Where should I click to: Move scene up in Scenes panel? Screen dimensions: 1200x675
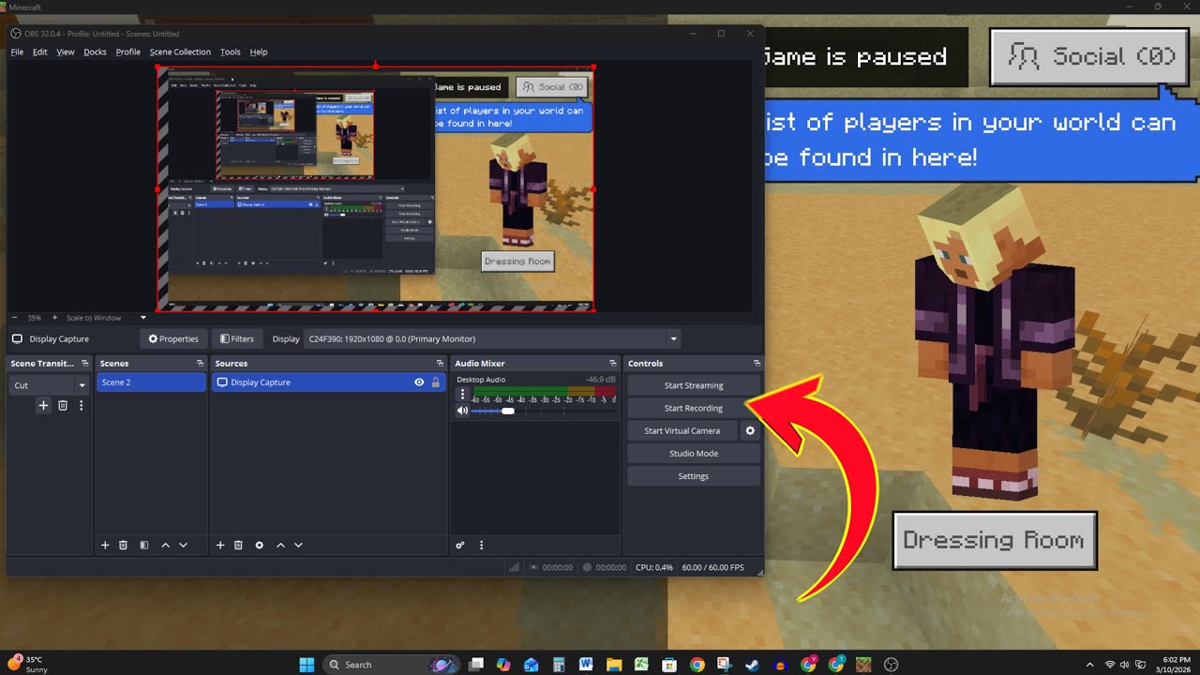pyautogui.click(x=165, y=545)
